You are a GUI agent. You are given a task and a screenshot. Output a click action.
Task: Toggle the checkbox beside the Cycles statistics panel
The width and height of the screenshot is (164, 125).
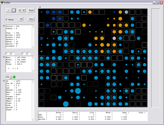tap(4, 26)
